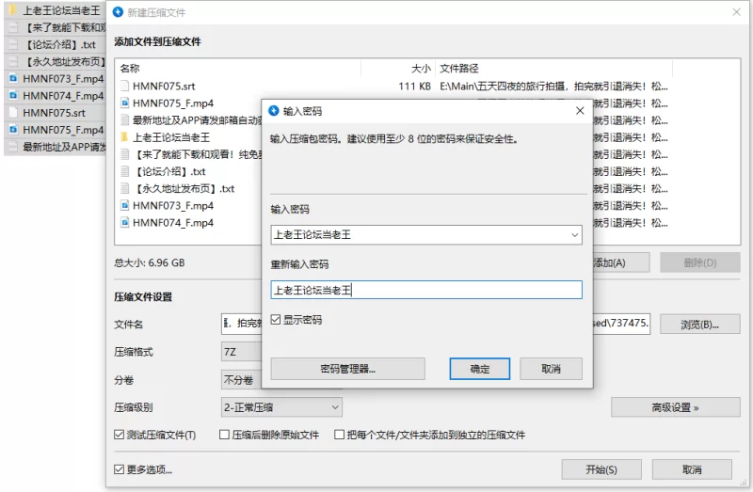Select HMNF074_F.mp4 in the archive list
The height and width of the screenshot is (492, 753).
(173, 223)
